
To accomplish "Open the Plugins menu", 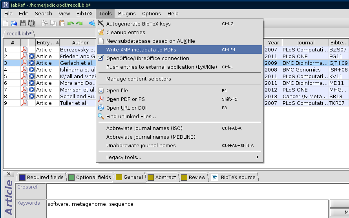I will point(127,13).
